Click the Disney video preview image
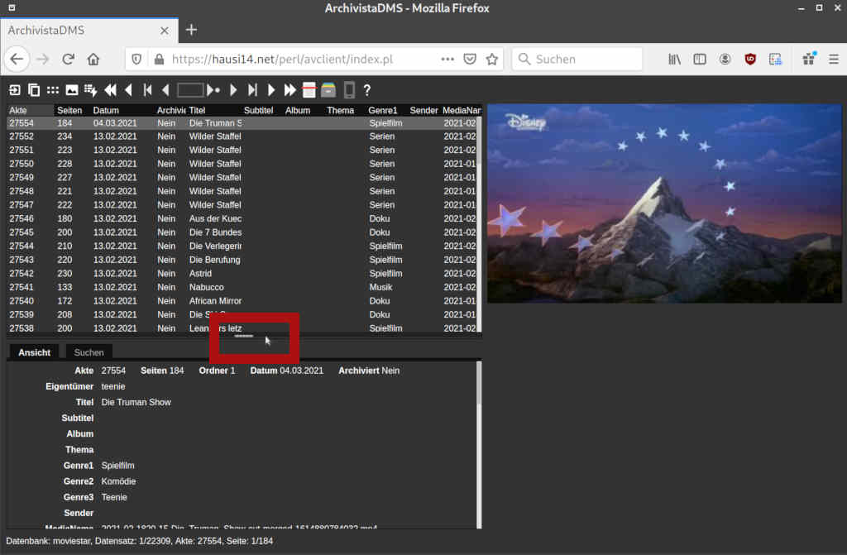847x555 pixels. 664,203
